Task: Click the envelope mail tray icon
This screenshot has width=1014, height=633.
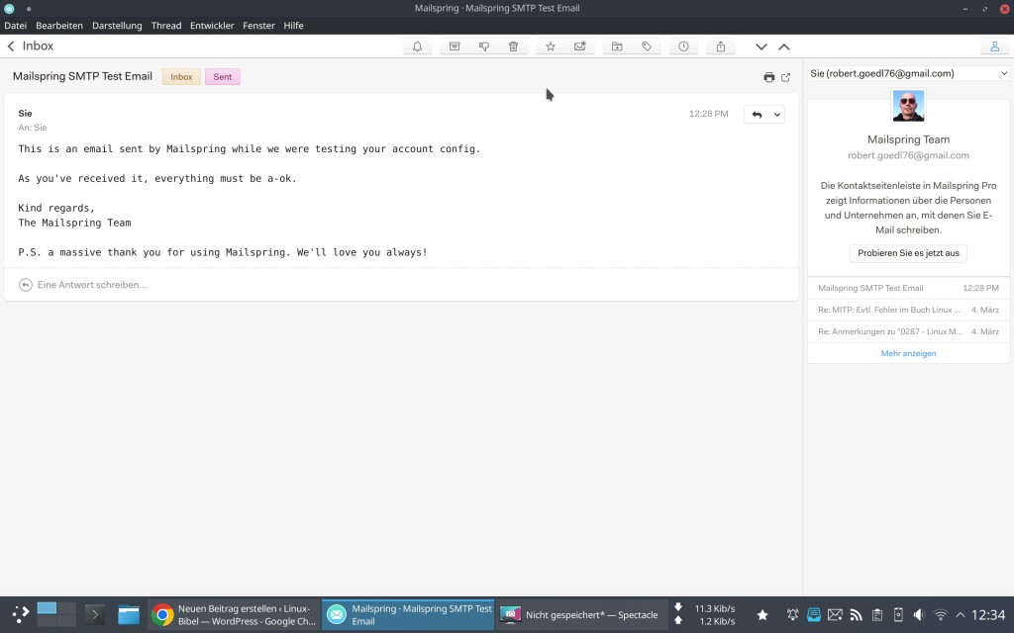Action: point(835,615)
